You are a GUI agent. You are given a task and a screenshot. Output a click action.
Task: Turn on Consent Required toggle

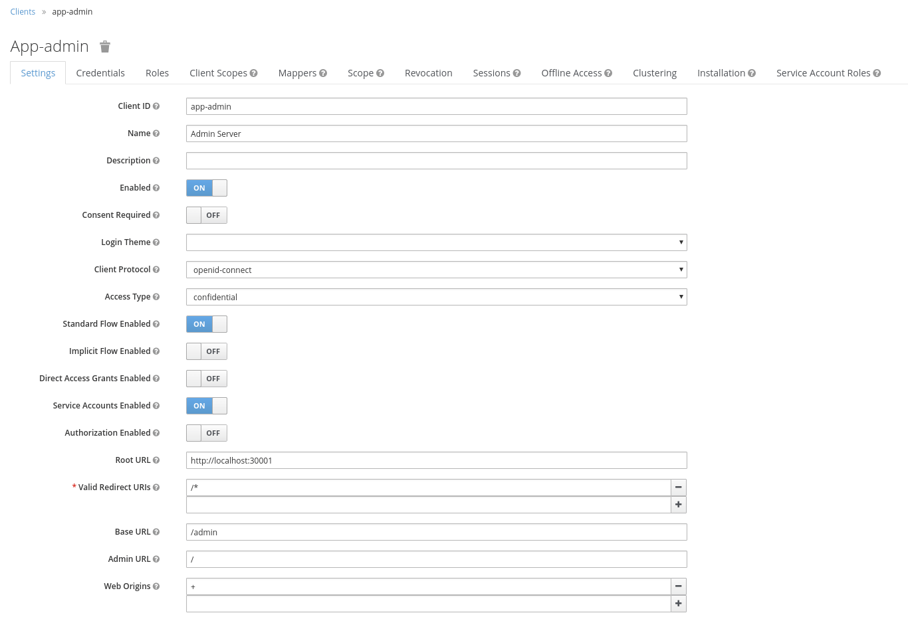(x=207, y=215)
